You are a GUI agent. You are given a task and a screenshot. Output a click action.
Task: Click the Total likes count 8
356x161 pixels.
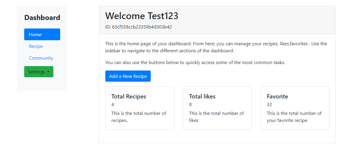click(191, 105)
